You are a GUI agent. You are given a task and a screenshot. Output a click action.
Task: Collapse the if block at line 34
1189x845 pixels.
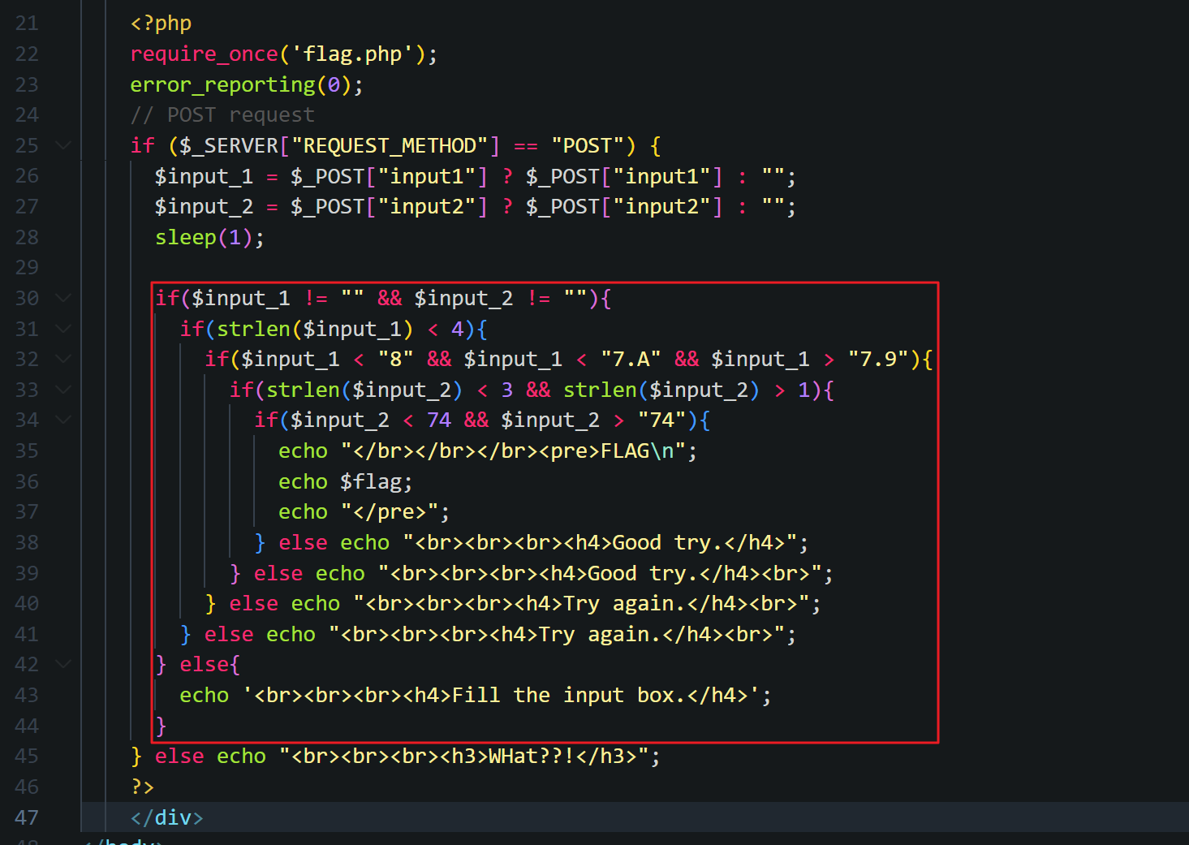pos(62,420)
